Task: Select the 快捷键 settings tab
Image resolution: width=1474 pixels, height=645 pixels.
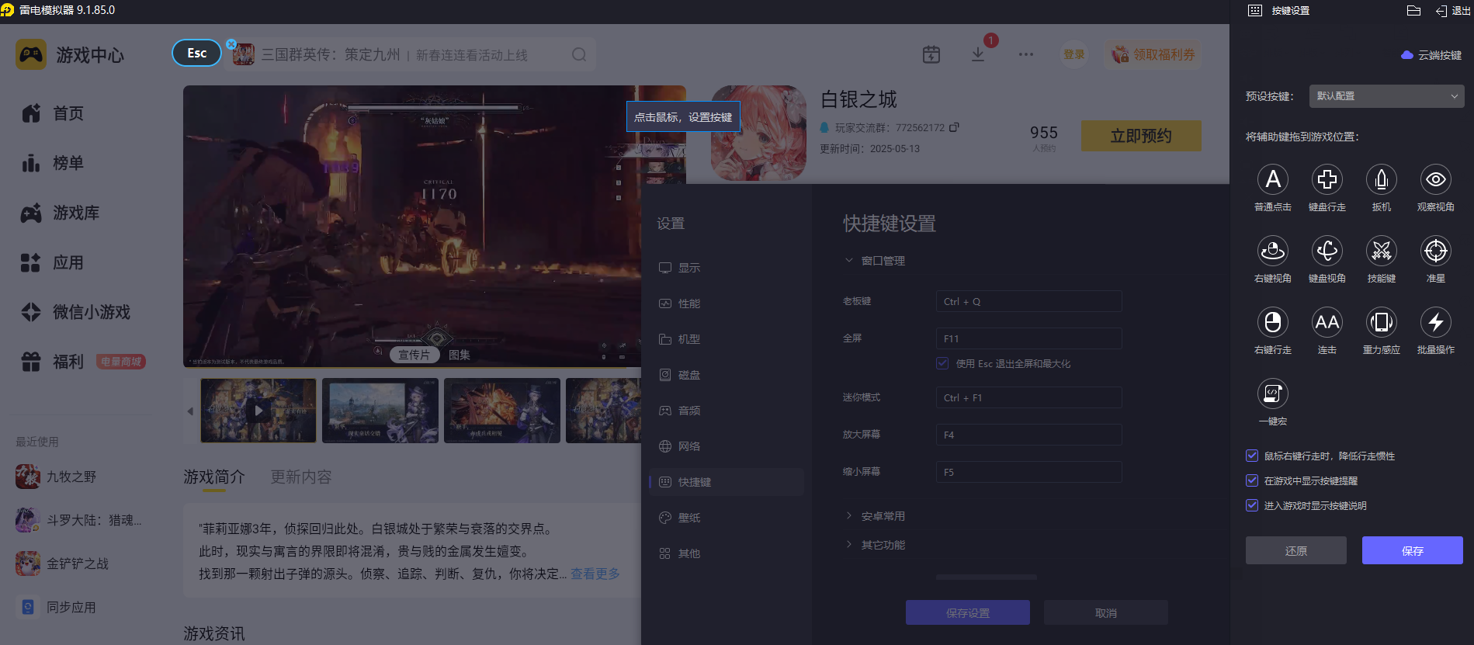Action: coord(727,482)
